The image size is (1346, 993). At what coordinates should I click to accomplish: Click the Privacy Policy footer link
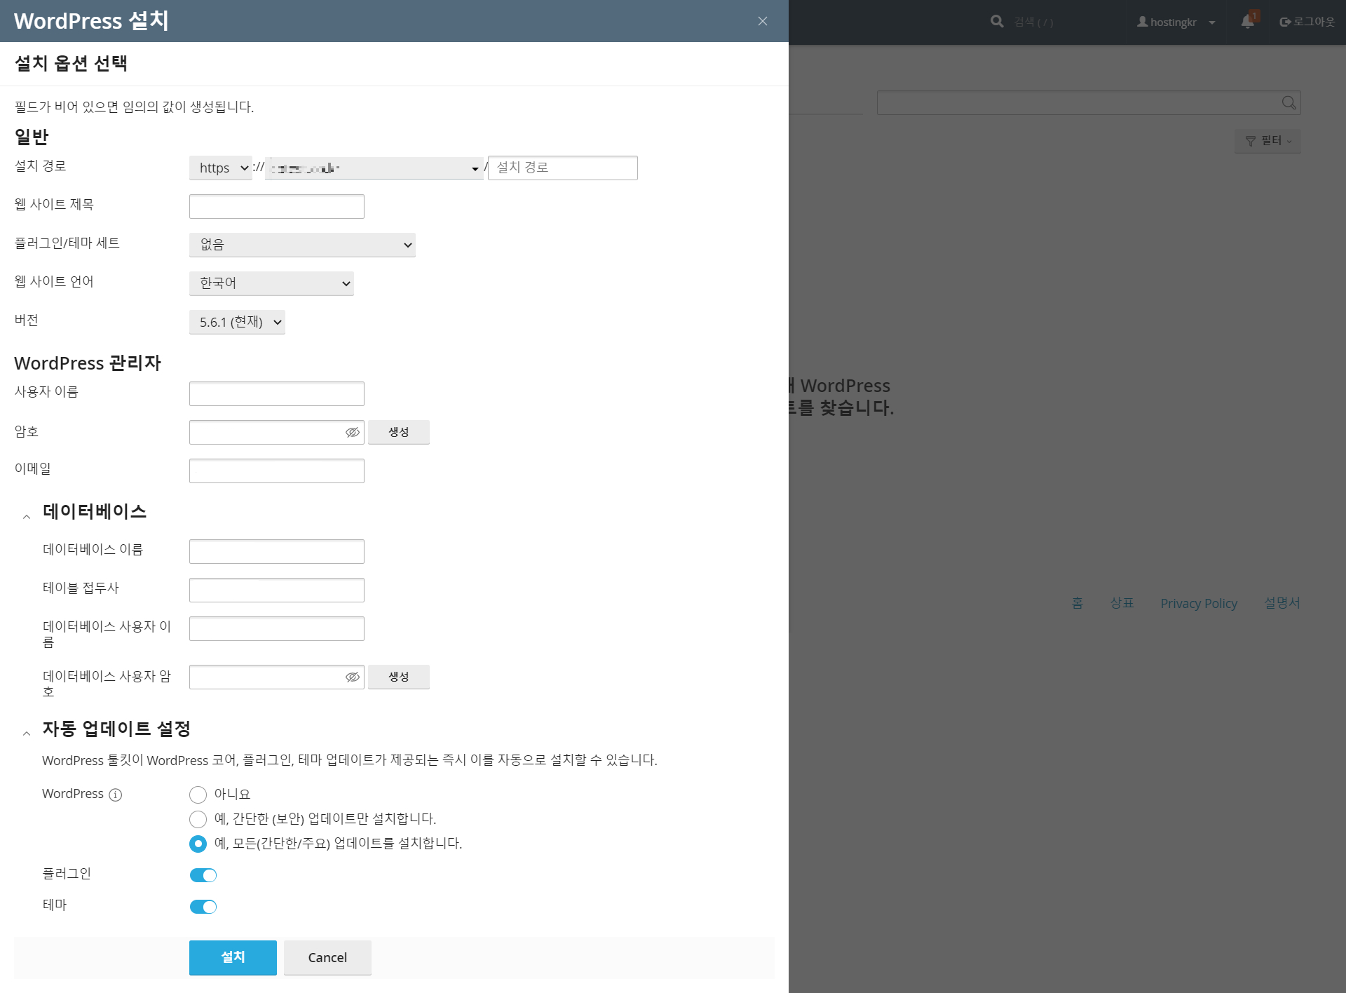[x=1199, y=603]
